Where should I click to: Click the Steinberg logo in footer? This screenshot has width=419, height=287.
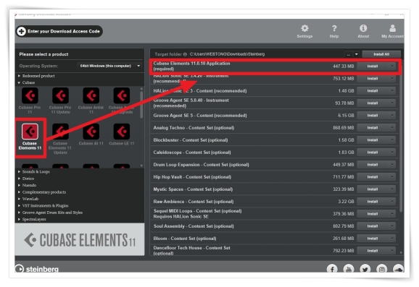pyautogui.click(x=37, y=269)
